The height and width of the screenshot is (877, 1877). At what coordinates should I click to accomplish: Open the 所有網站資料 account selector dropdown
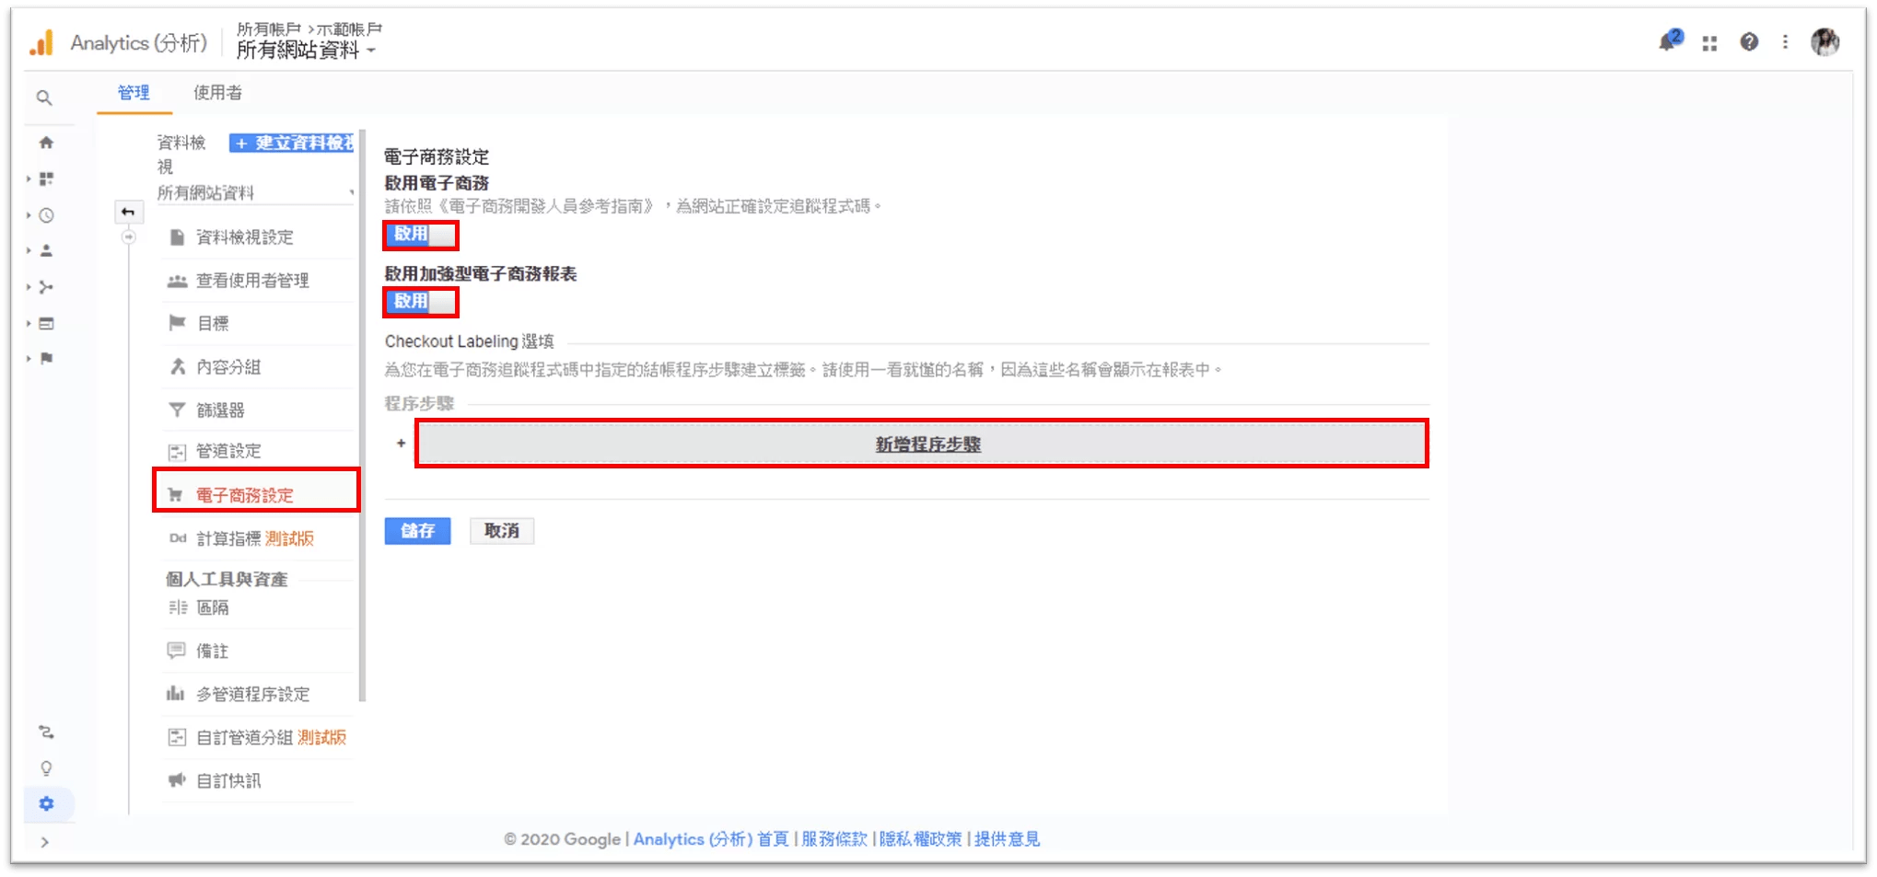point(306,51)
